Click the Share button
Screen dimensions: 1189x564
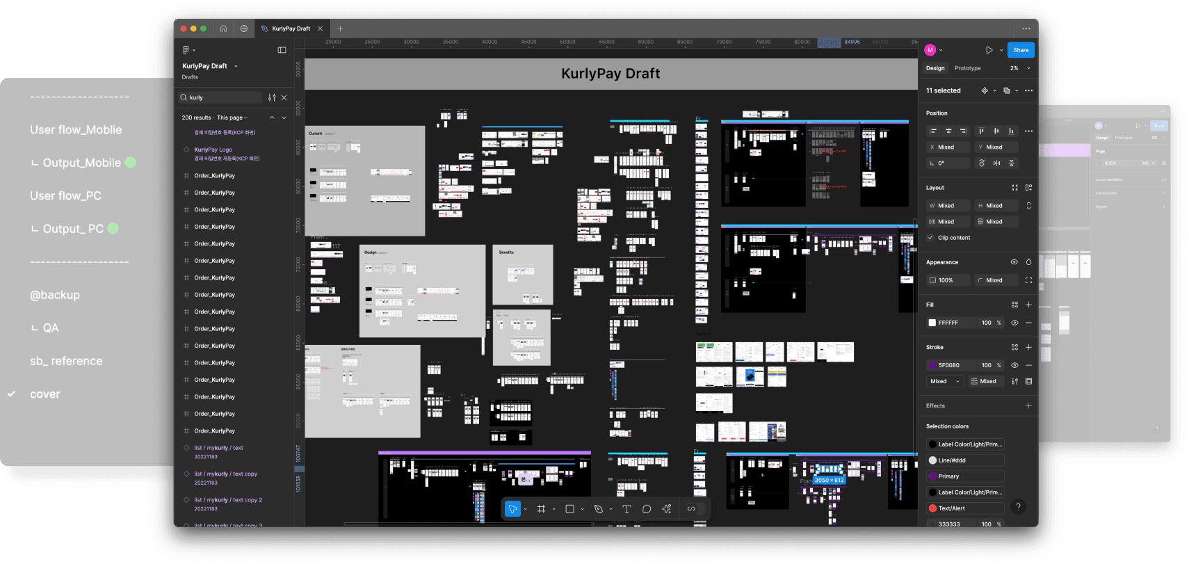pyautogui.click(x=1021, y=50)
